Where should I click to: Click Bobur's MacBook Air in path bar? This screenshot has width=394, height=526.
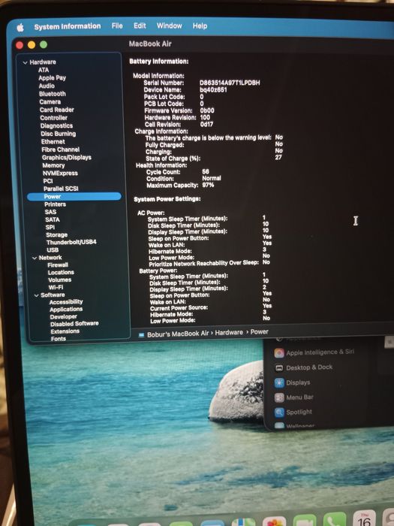click(x=178, y=334)
